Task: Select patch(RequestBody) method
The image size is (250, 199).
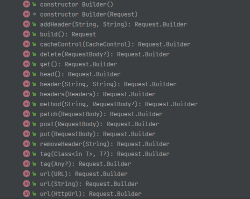Action: (x=101, y=114)
